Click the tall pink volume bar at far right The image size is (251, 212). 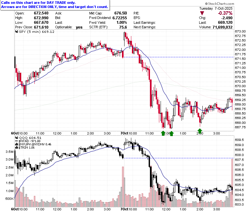[232, 183]
